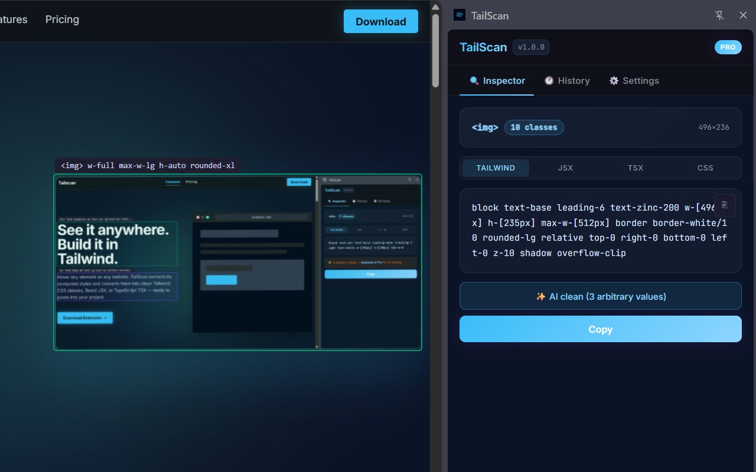Click the <img> tag name in the inspector card
Image resolution: width=756 pixels, height=472 pixels.
(x=485, y=127)
